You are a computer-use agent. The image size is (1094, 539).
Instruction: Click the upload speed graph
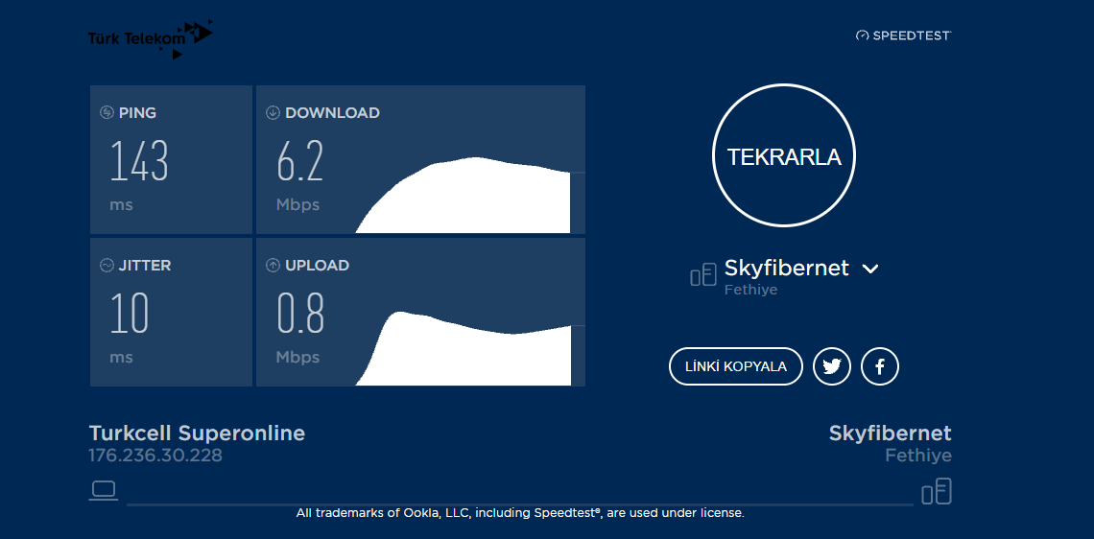click(x=464, y=349)
